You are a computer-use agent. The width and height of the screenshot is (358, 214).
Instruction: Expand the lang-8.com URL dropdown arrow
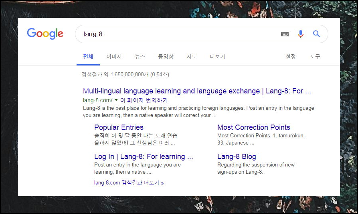coord(116,100)
